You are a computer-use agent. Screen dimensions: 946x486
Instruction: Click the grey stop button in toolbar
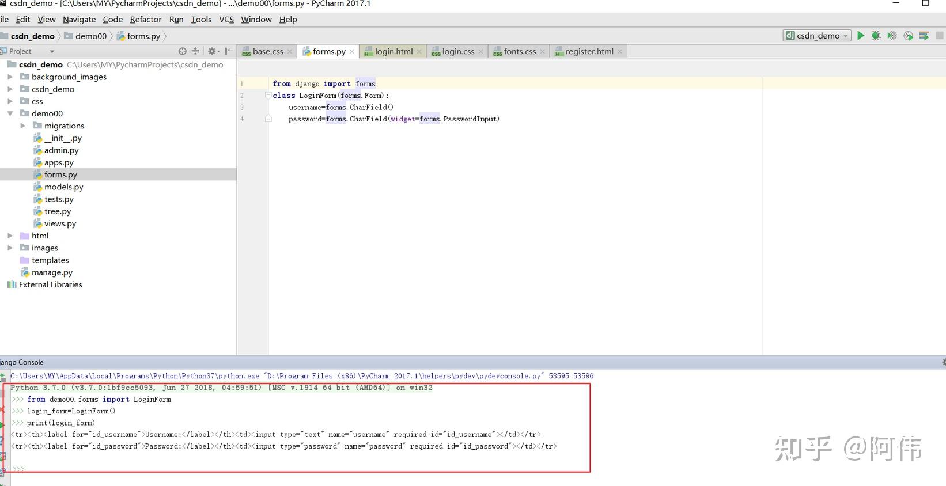pyautogui.click(x=940, y=36)
